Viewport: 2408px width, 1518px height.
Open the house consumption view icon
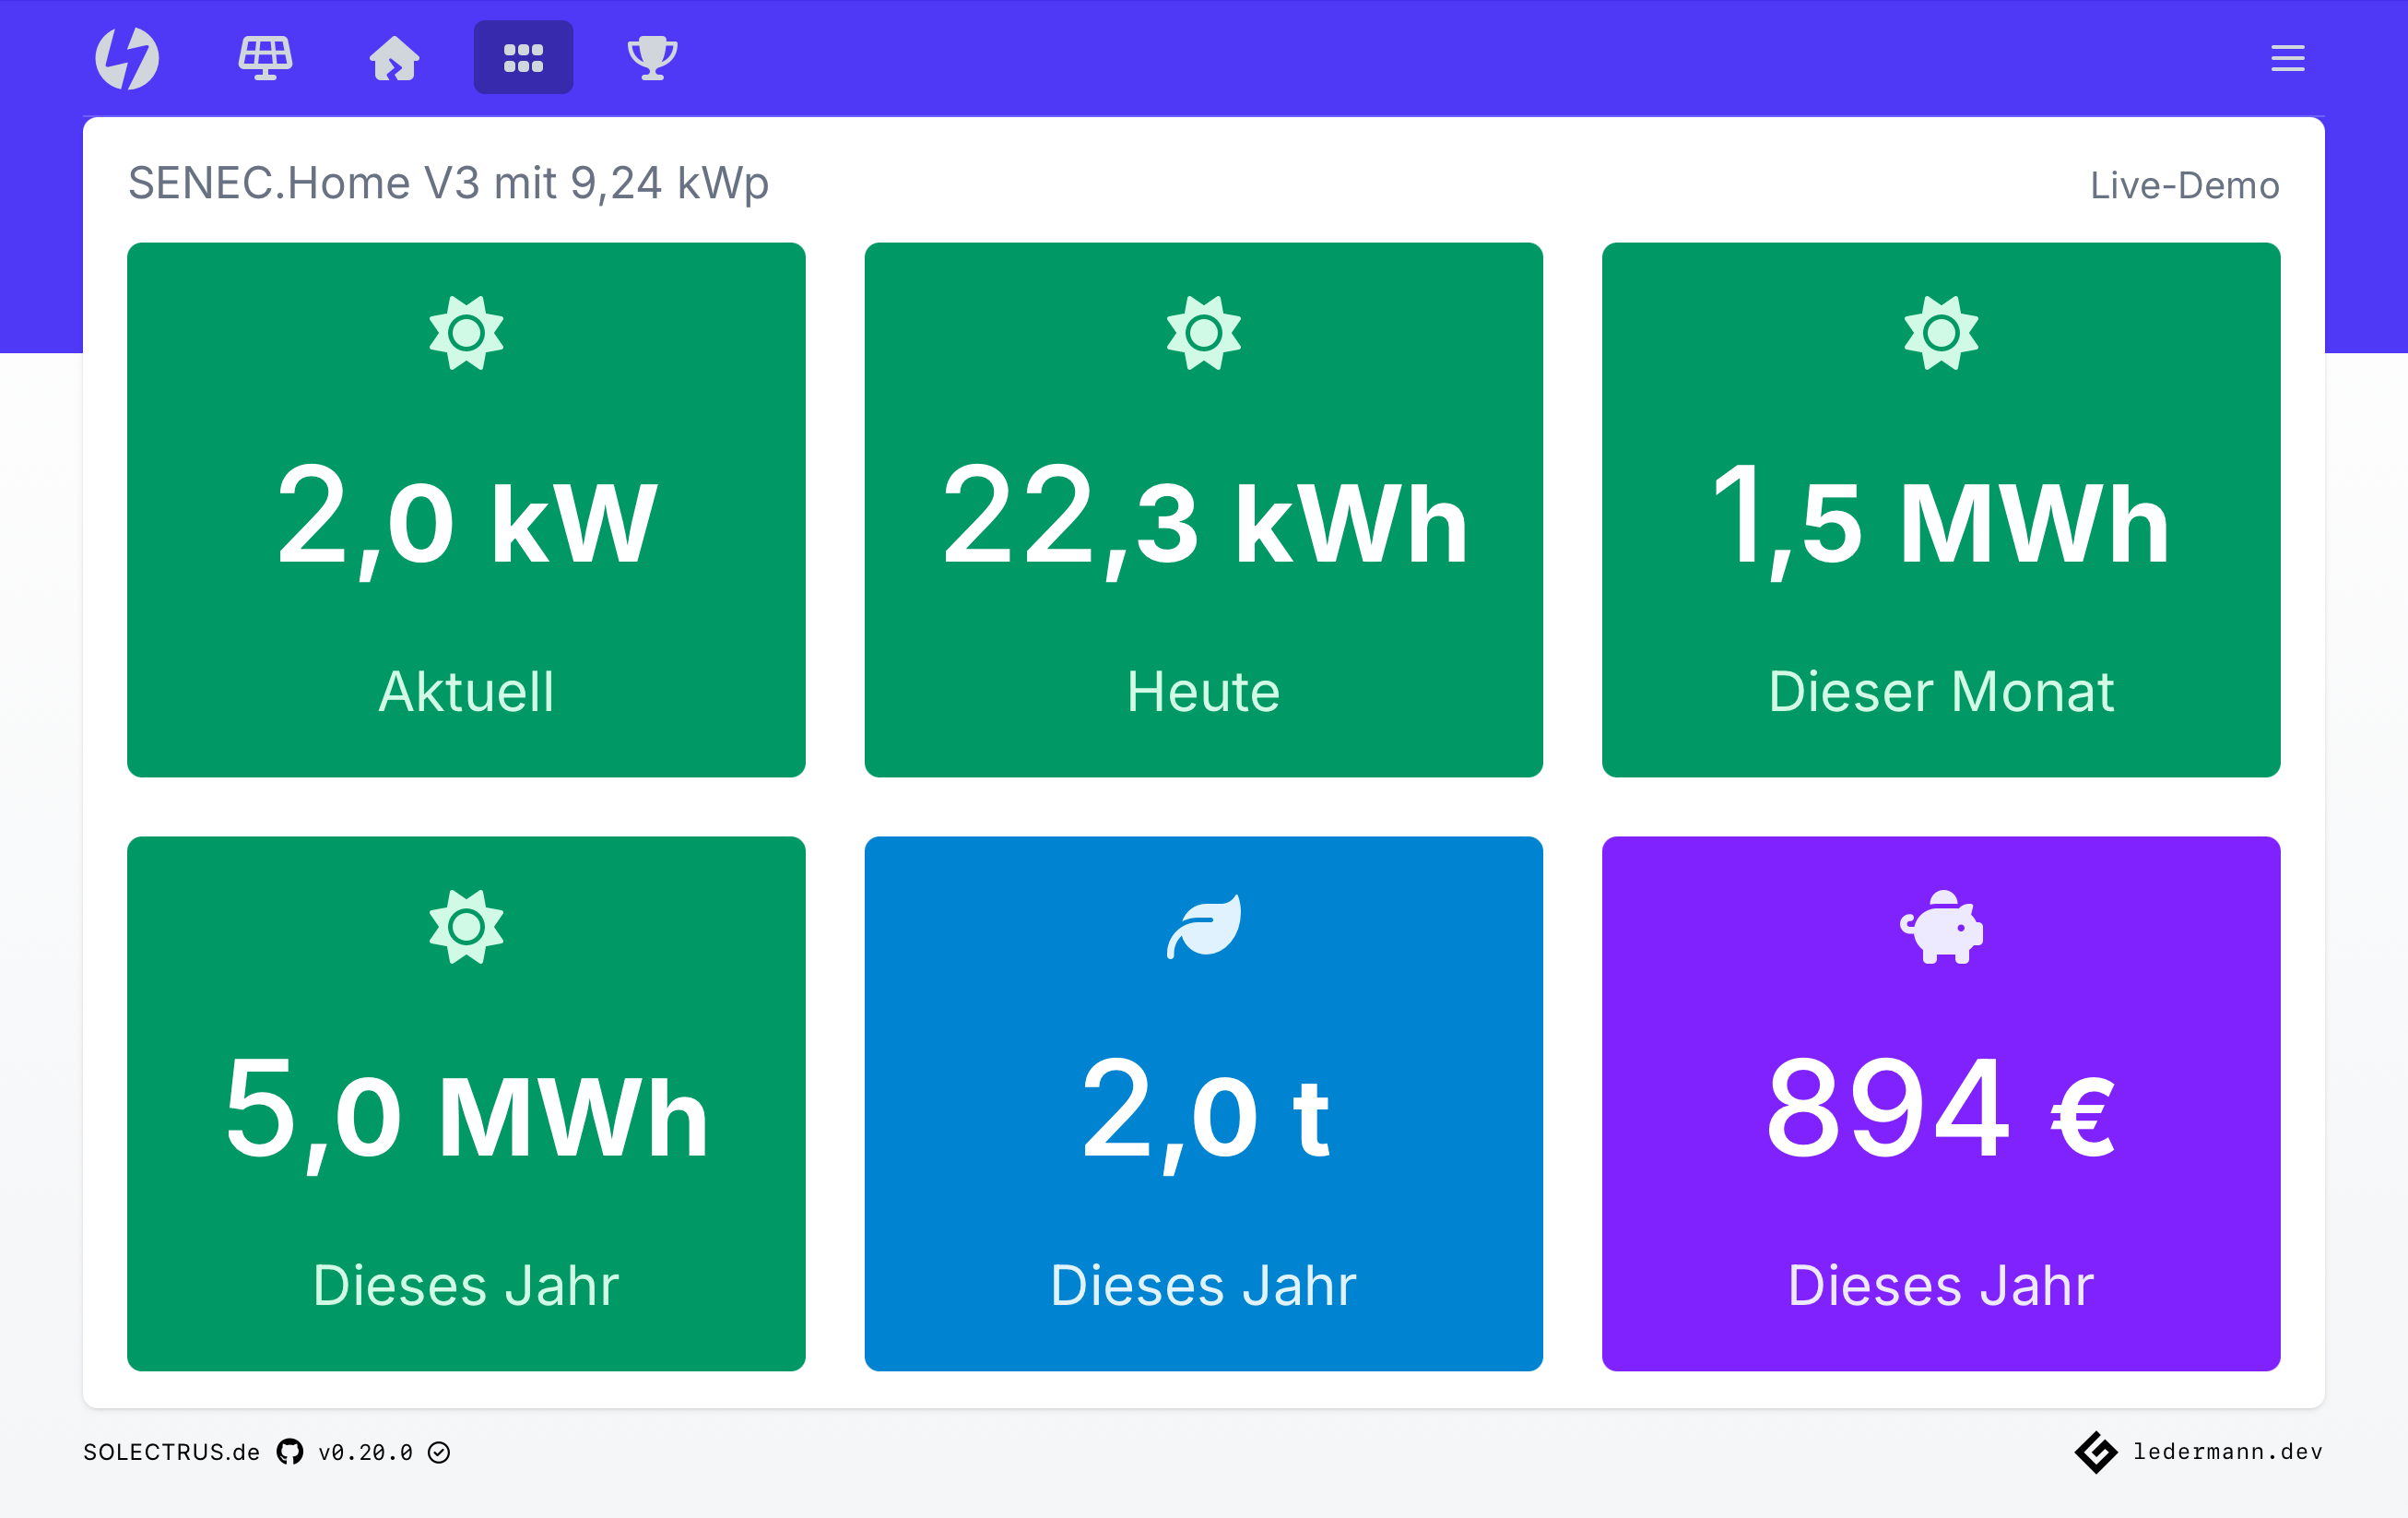(x=394, y=58)
